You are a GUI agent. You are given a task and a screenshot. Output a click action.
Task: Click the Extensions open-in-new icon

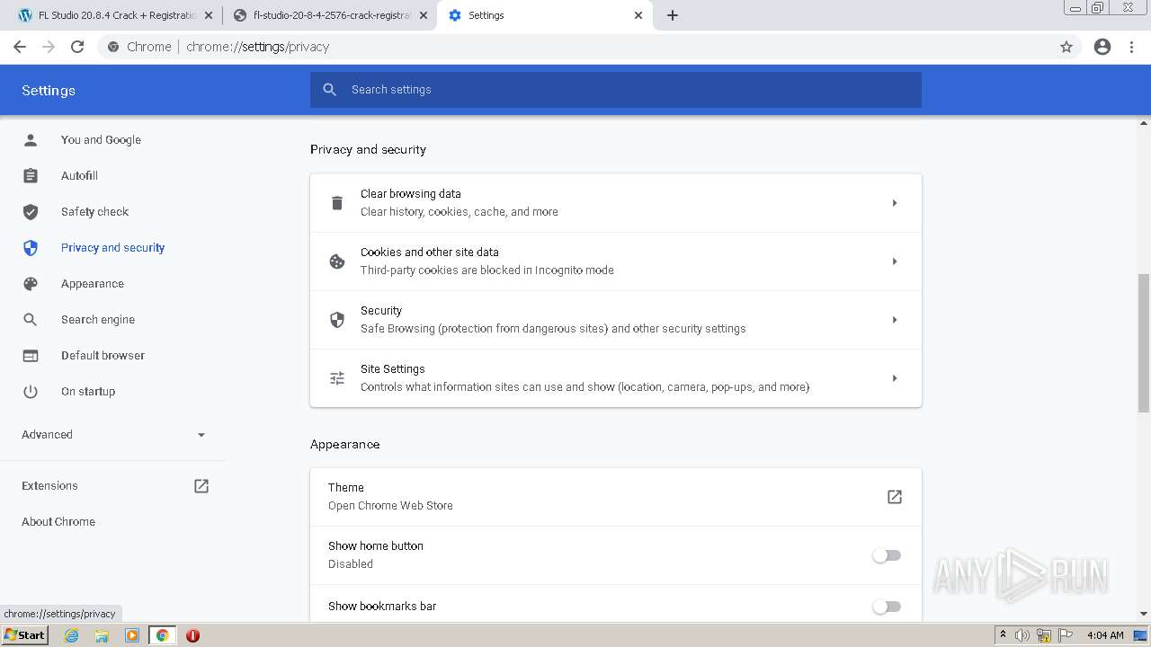pyautogui.click(x=201, y=486)
